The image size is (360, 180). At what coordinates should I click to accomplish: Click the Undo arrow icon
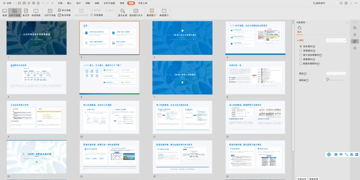click(x=43, y=3)
